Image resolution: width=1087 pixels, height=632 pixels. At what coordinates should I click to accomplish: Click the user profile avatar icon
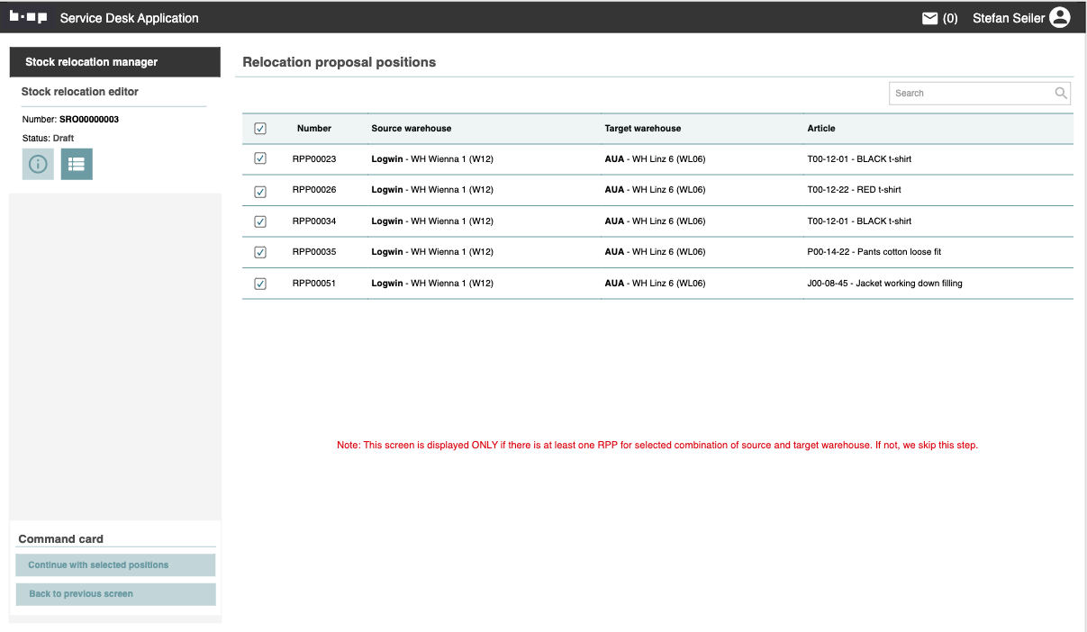pyautogui.click(x=1059, y=17)
